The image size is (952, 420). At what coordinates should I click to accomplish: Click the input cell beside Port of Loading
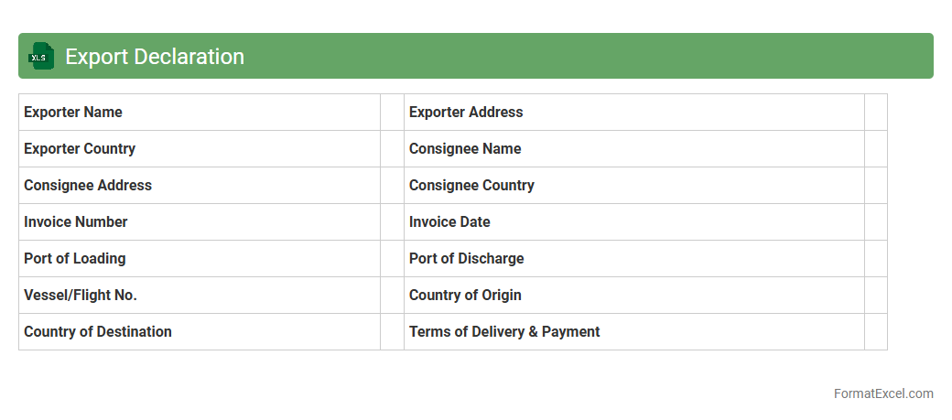(392, 259)
